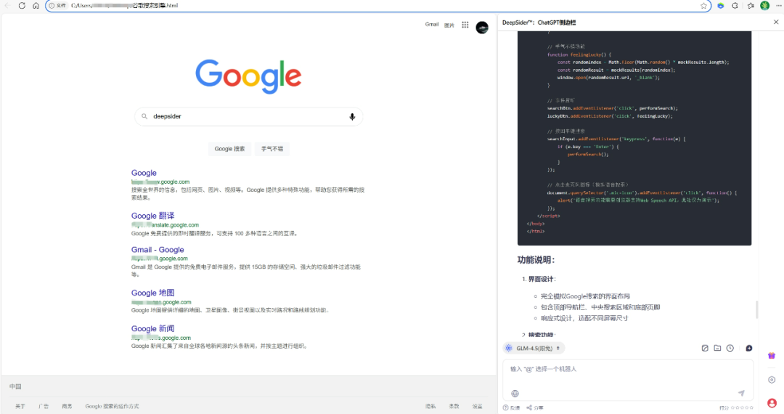Click the share button below chat input
This screenshot has width=784, height=414.
click(x=534, y=407)
